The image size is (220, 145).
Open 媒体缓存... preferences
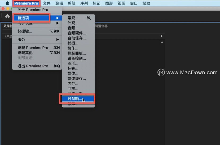78,78
